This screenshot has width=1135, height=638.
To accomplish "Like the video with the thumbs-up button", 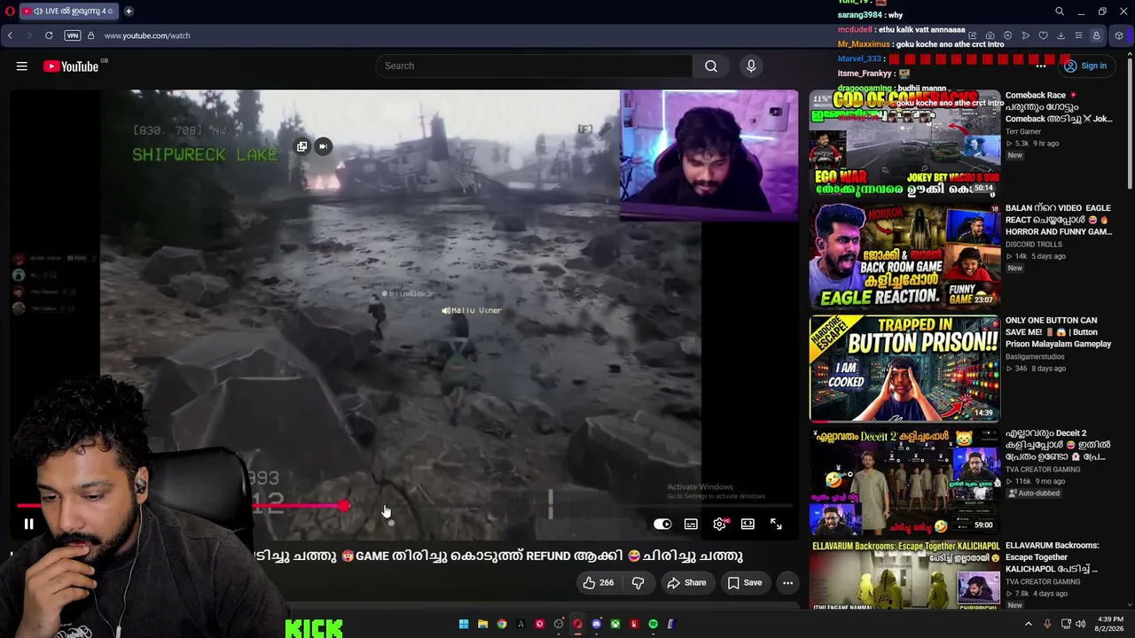I will (598, 583).
